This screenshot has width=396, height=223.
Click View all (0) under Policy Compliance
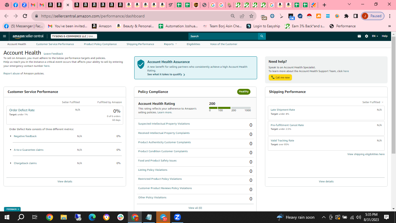point(195,208)
